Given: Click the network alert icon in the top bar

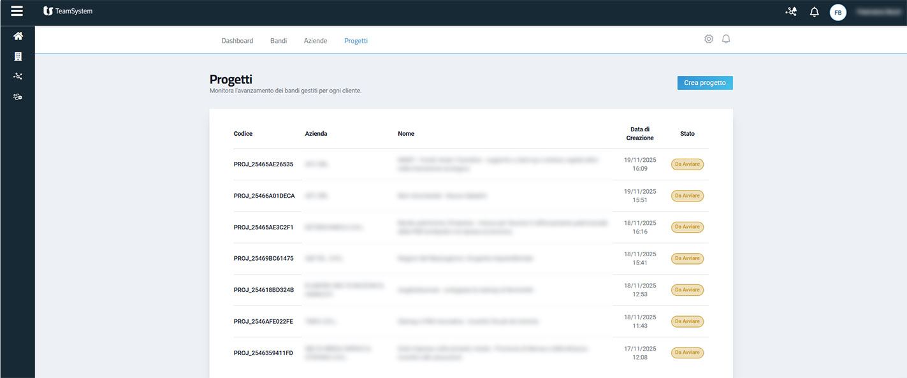Looking at the screenshot, I should (x=791, y=11).
